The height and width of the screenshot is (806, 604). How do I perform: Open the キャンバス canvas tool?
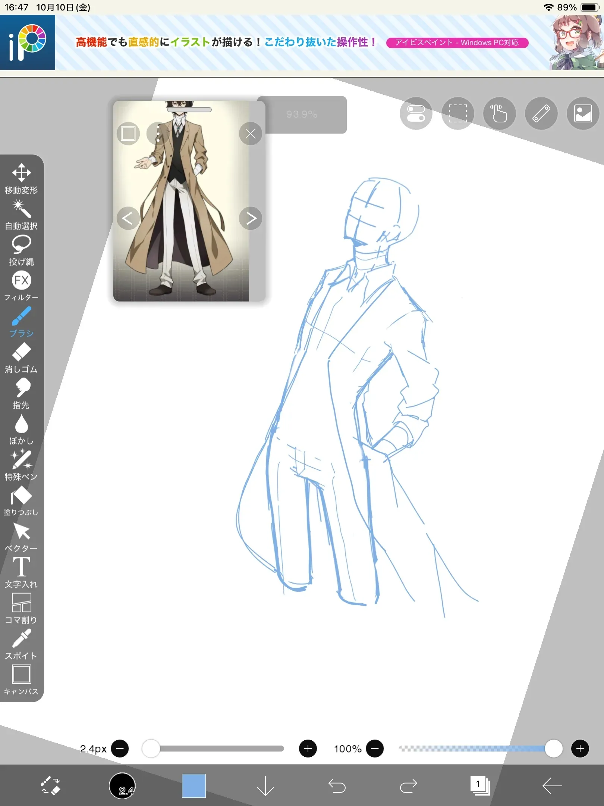(21, 680)
